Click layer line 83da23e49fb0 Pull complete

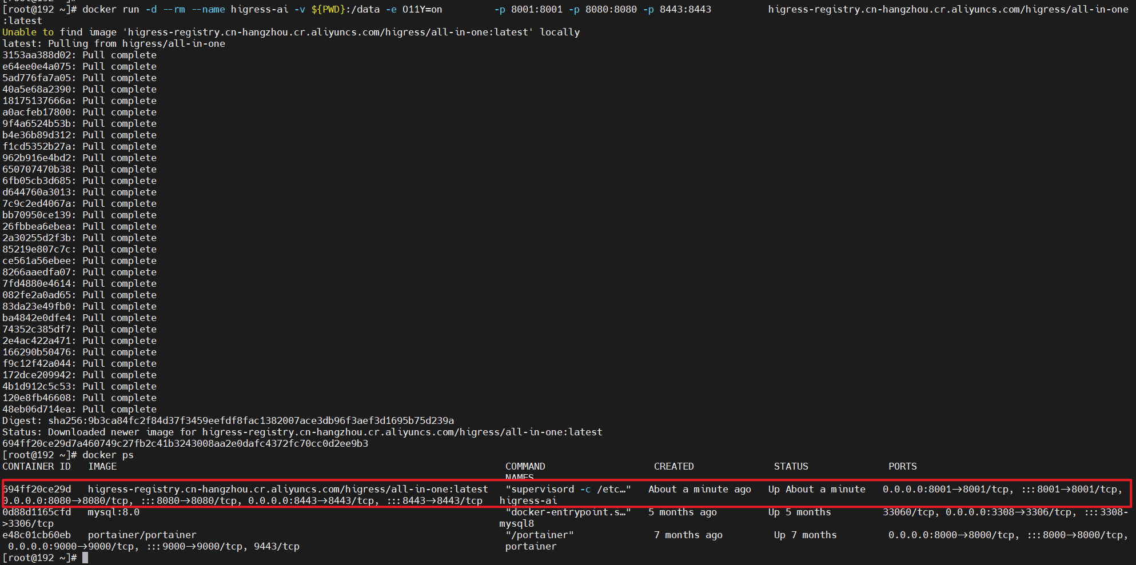79,306
